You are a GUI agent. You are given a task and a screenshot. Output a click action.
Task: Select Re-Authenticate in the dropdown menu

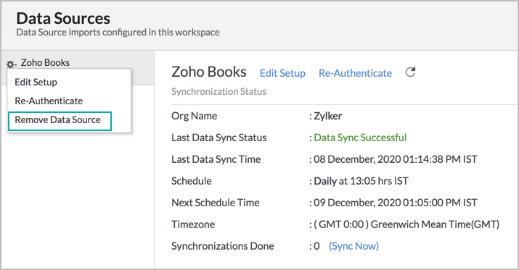49,101
